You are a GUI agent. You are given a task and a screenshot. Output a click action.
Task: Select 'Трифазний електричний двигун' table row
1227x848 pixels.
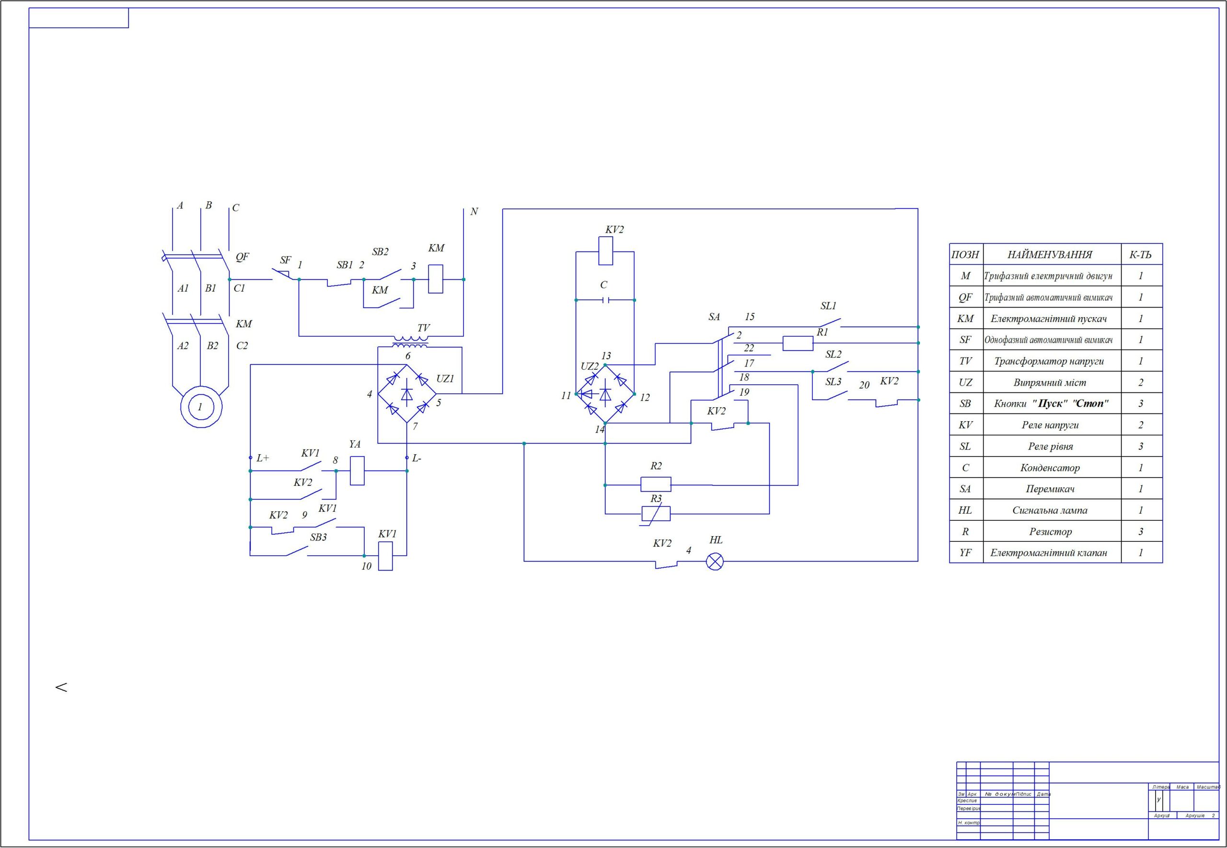1055,276
